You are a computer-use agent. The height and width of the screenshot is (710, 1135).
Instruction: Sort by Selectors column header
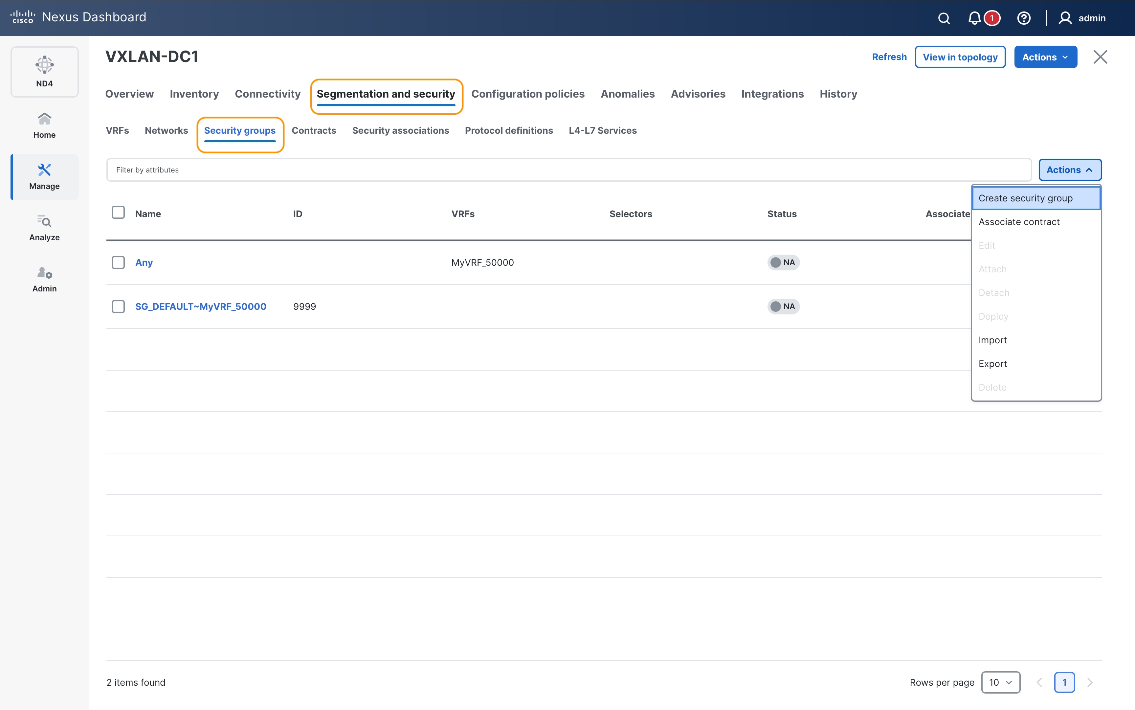coord(631,214)
